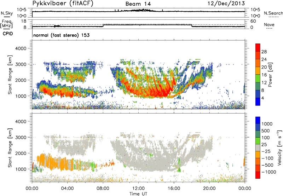Click the '4000' tick on power panel
The height and width of the screenshot is (196, 283).
pos(21,48)
